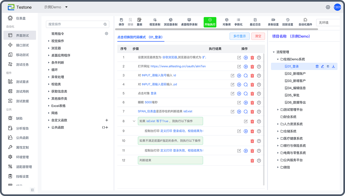Image resolution: width=345 pixels, height=196 pixels.
Task: Collapse the 流程管理 tree node
Action: click(274, 52)
